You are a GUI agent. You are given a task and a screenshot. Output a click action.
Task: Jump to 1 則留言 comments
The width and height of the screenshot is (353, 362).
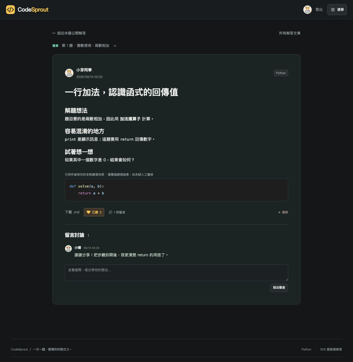point(117,212)
